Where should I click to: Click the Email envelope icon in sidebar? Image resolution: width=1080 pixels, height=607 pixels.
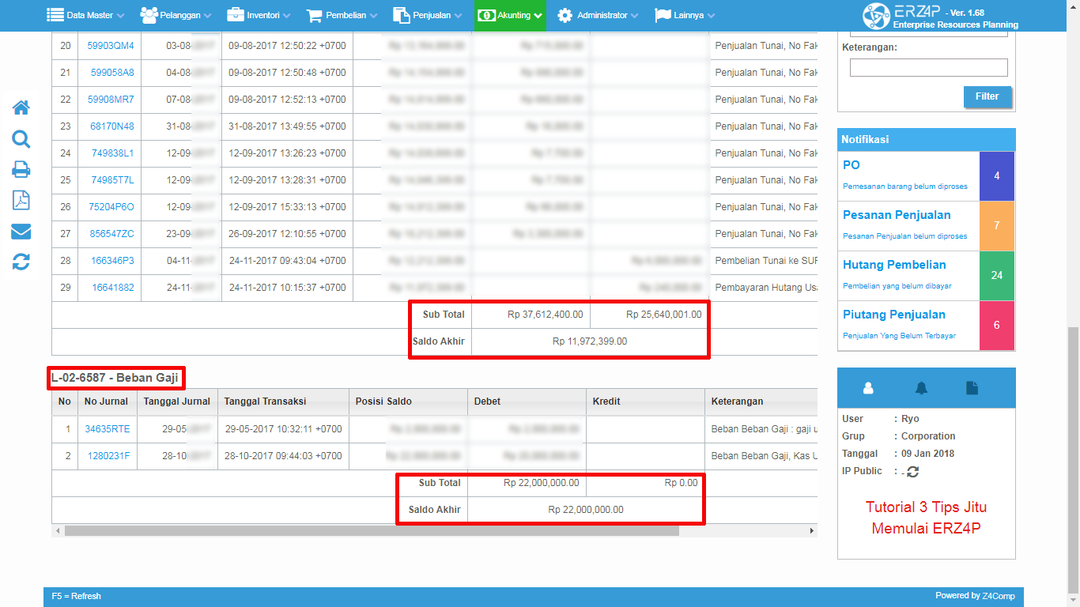[21, 232]
